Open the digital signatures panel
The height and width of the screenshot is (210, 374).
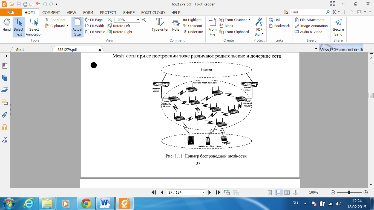pos(5,140)
